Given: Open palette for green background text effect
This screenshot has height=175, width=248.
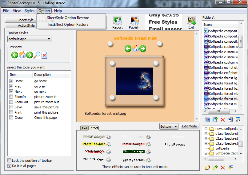Looking at the screenshot, I should click(148, 151).
